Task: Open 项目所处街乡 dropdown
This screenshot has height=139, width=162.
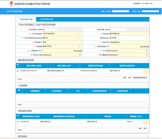Action: pos(129,38)
